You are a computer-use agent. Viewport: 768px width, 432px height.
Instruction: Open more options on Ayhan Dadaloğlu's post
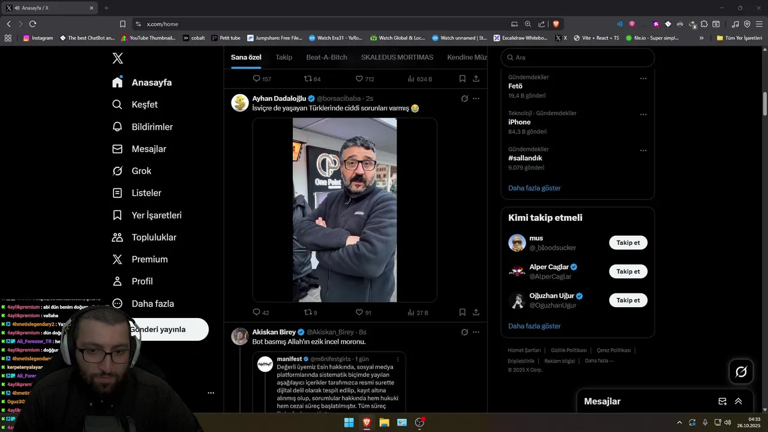point(476,98)
